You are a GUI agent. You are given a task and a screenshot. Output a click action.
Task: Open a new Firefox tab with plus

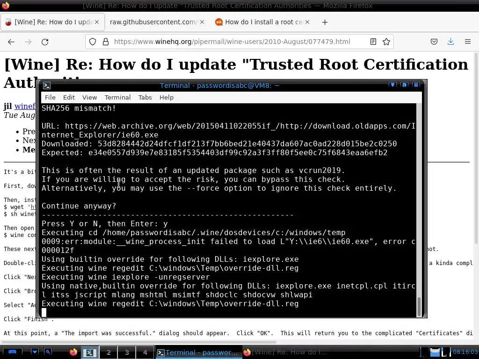point(325,22)
